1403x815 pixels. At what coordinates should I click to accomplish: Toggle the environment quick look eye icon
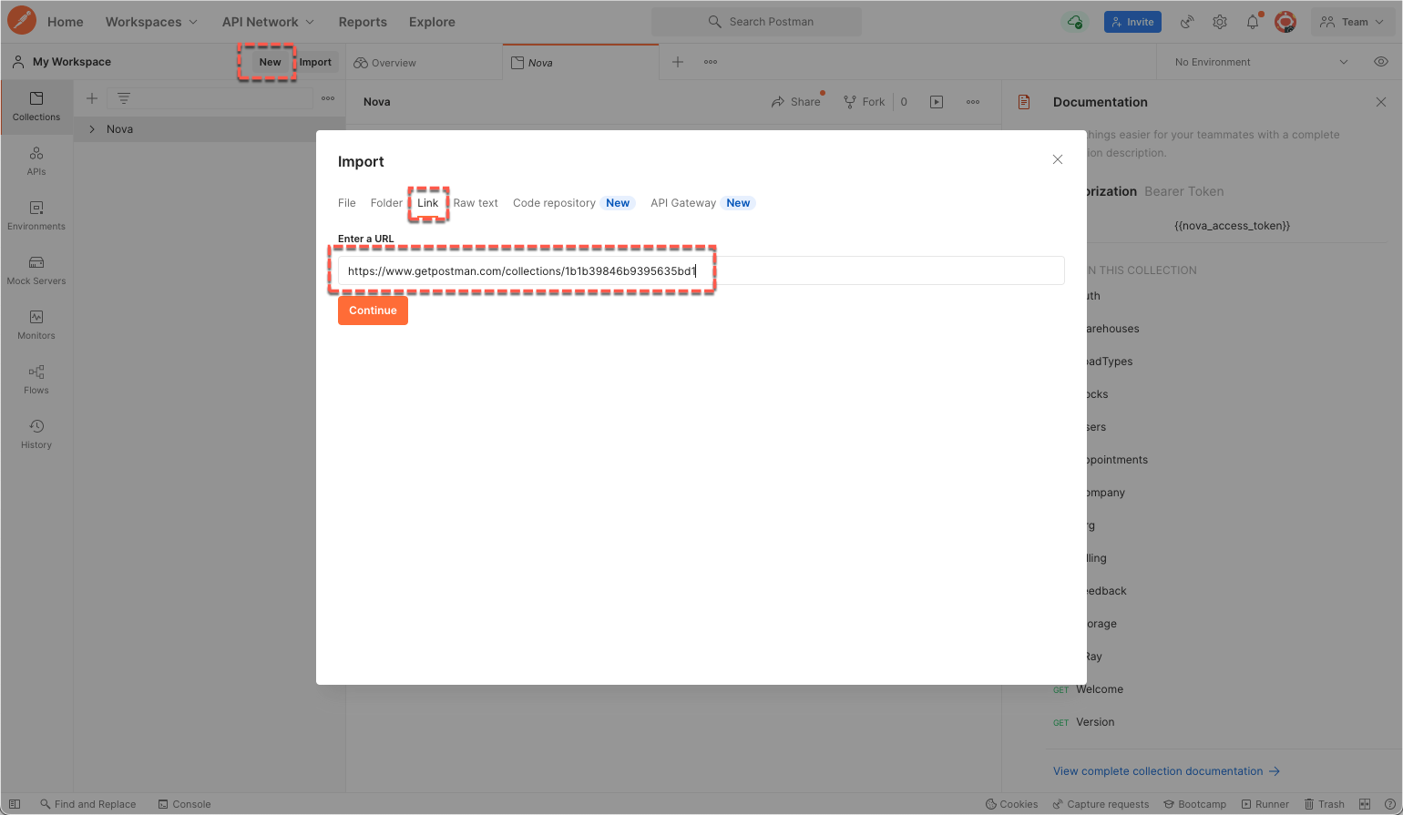(1381, 62)
